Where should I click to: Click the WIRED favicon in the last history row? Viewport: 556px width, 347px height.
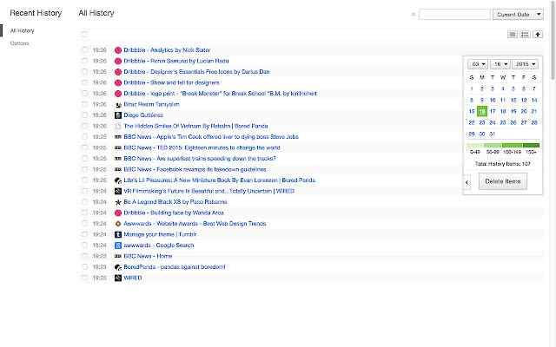(x=118, y=278)
